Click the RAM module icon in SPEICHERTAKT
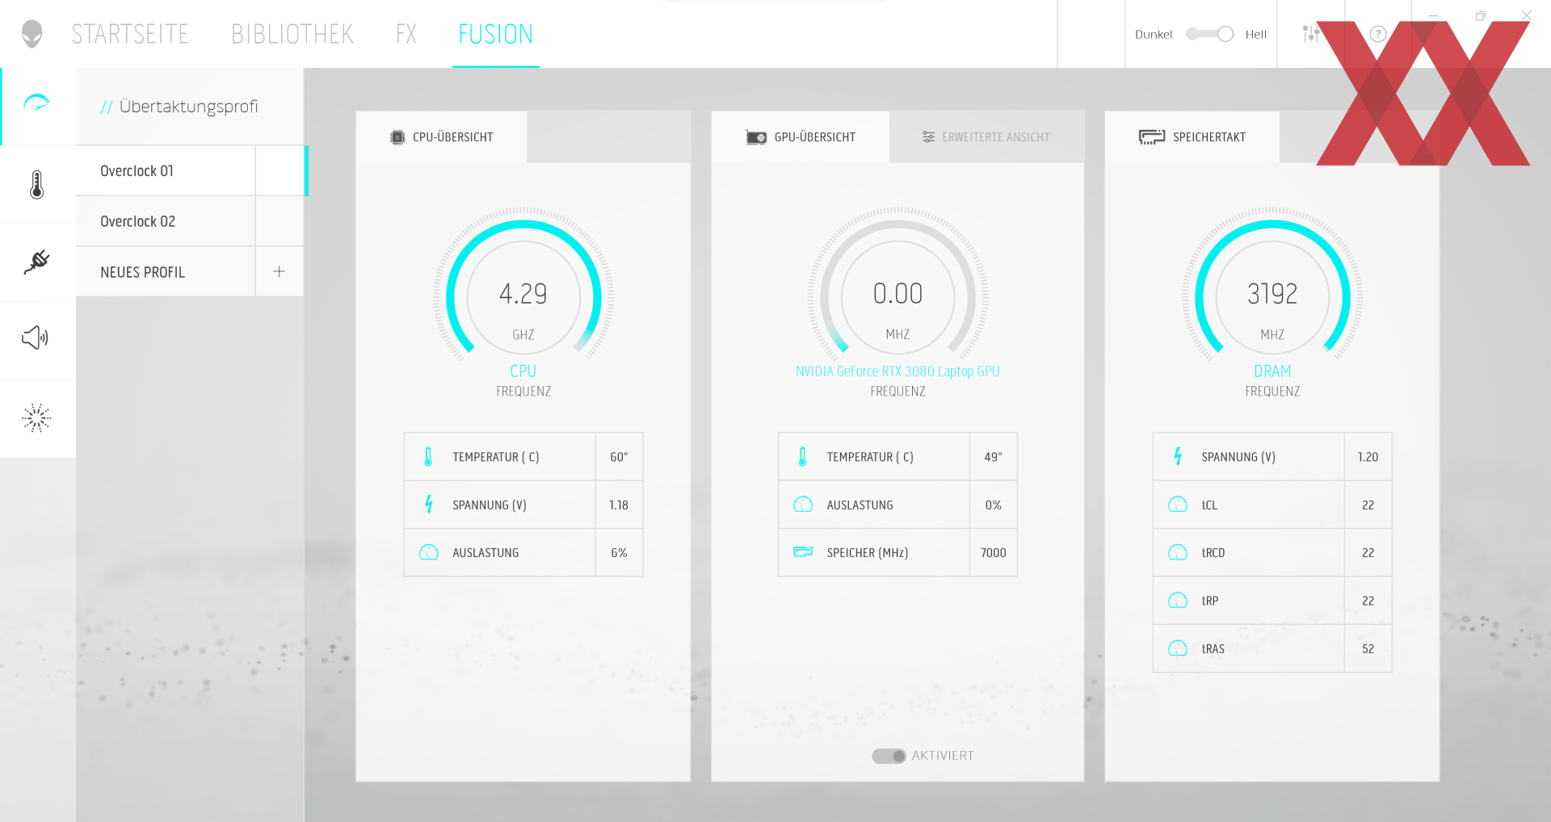The image size is (1551, 822). pos(1152,137)
